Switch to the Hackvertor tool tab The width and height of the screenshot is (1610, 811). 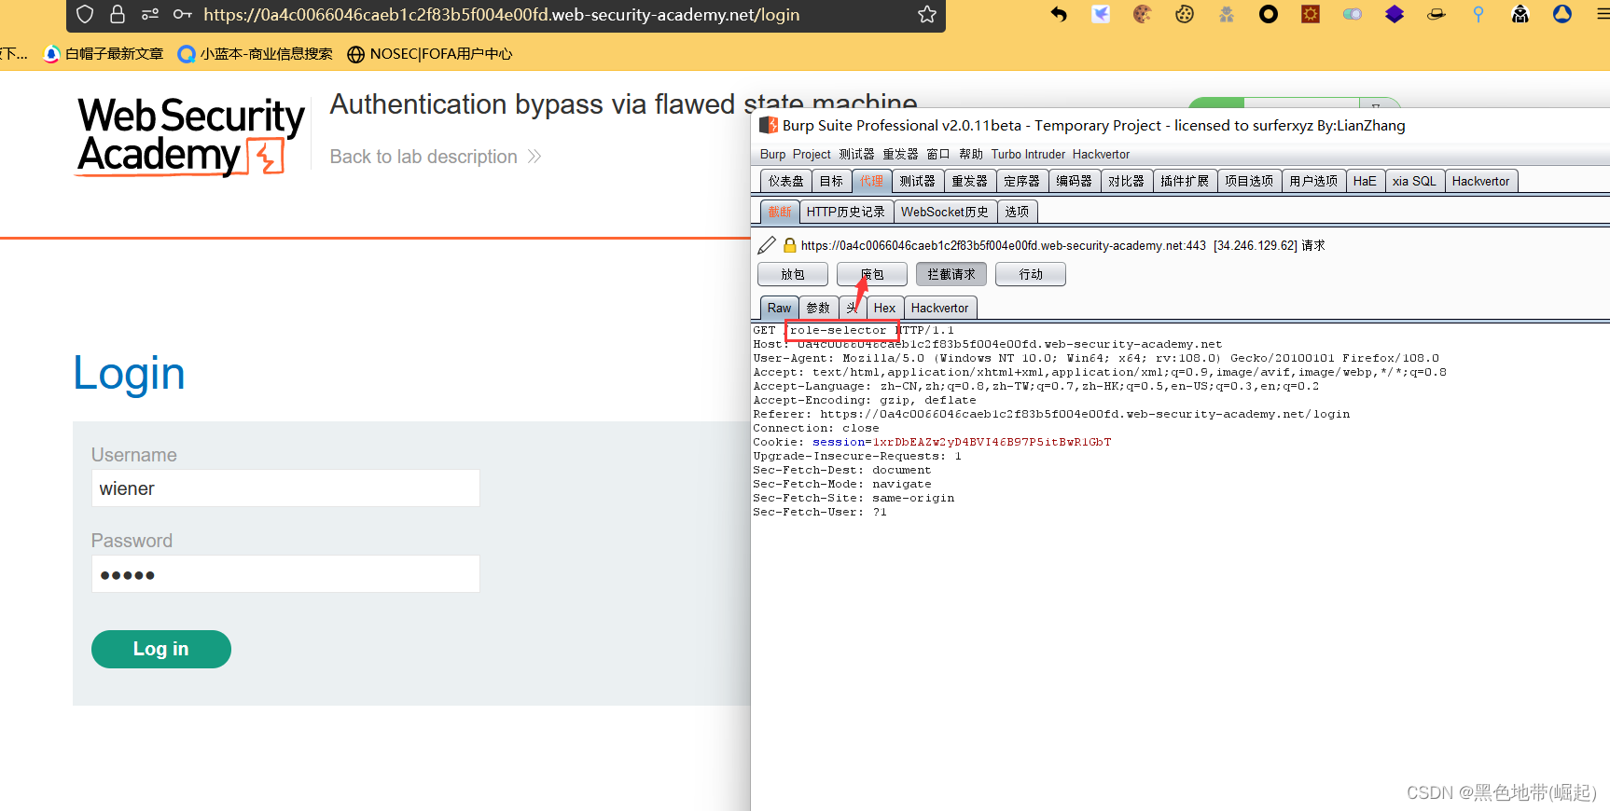pyautogui.click(x=1480, y=181)
